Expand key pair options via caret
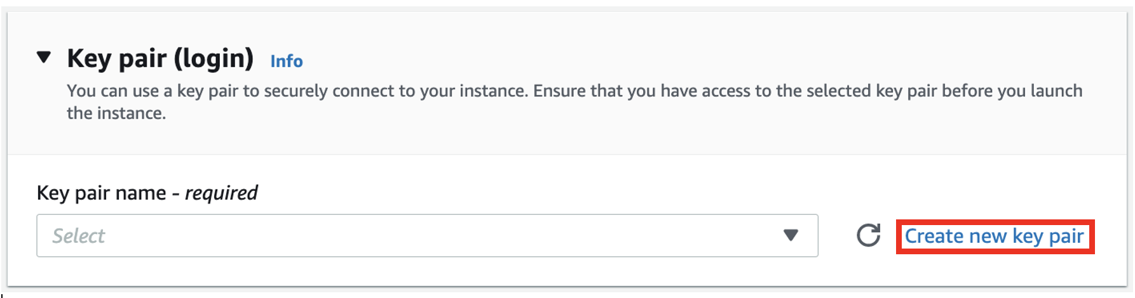The width and height of the screenshot is (1135, 298). (791, 235)
